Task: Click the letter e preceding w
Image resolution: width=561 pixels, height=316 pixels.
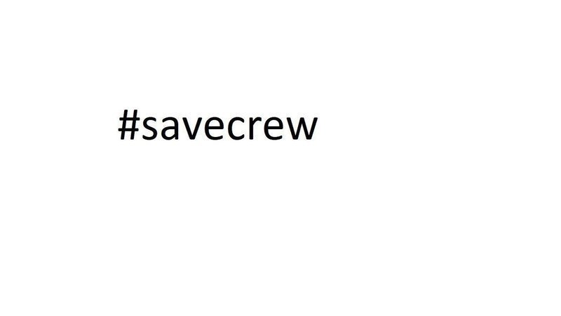Action: [273, 129]
